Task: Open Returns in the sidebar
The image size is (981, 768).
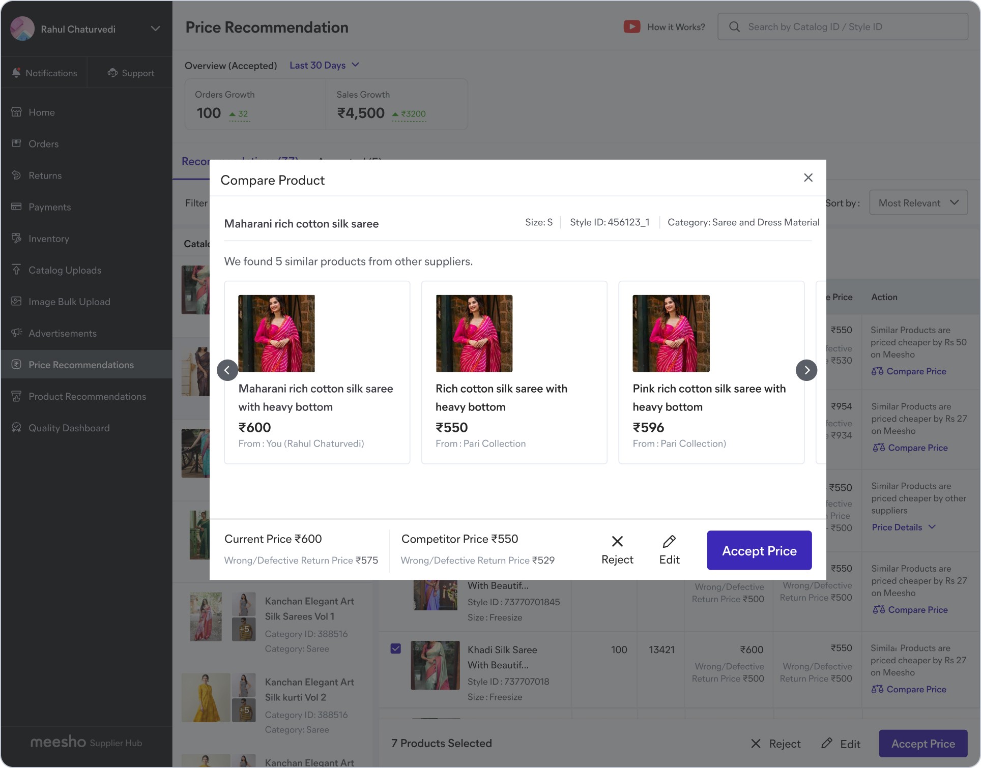Action: point(86,175)
